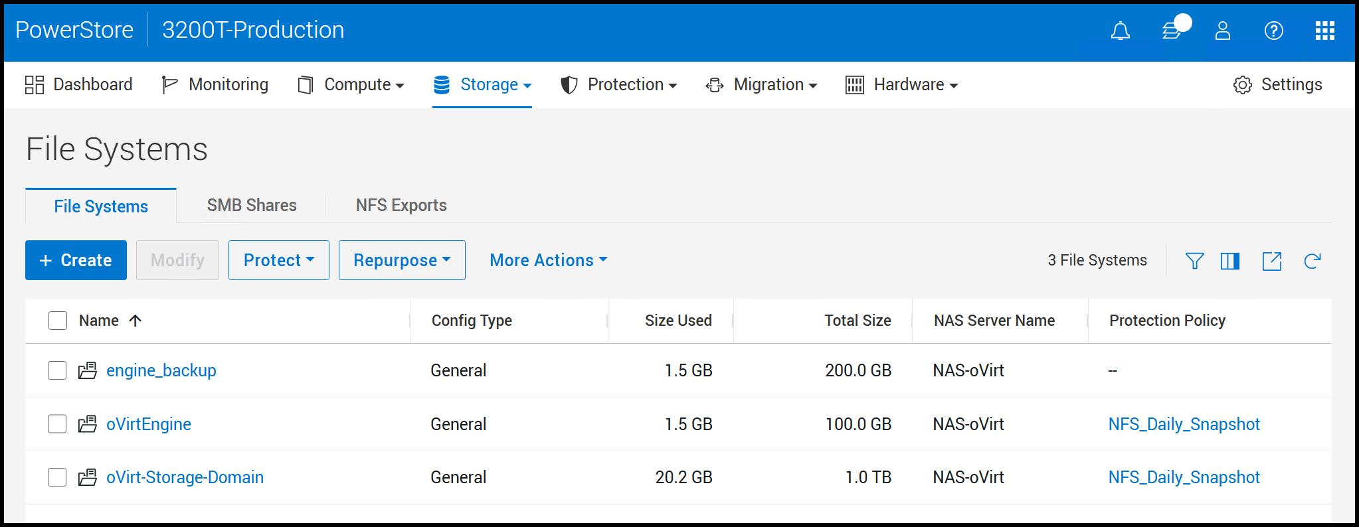This screenshot has height=527, width=1359.
Task: Open the alerts bell icon
Action: click(1121, 31)
